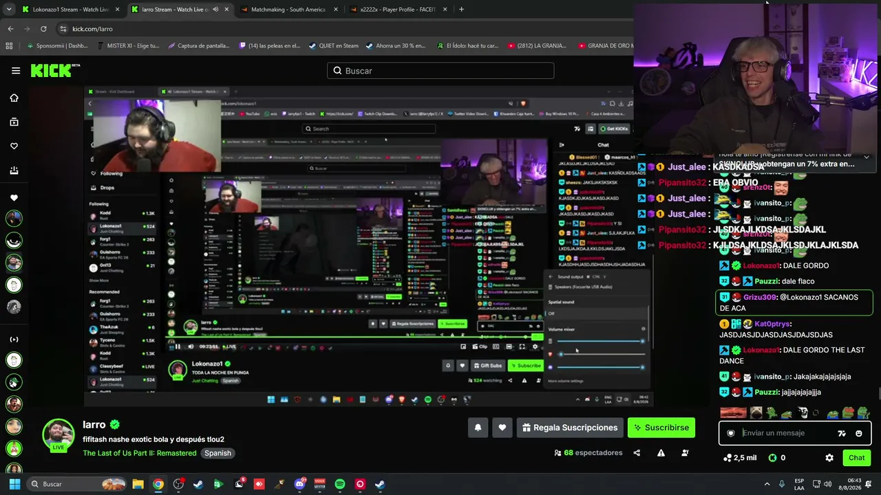View site information icon in the address bar
Viewport: 881px width, 495px height.
tap(63, 29)
